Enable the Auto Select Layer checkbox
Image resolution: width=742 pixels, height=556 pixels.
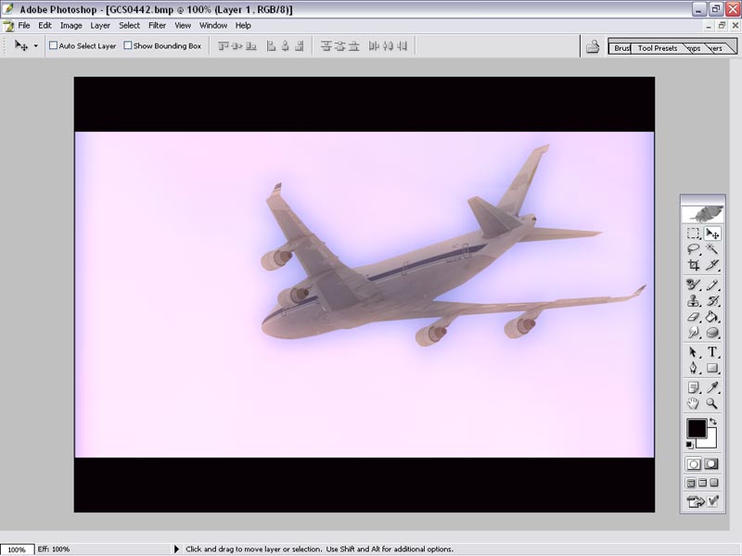click(x=54, y=45)
